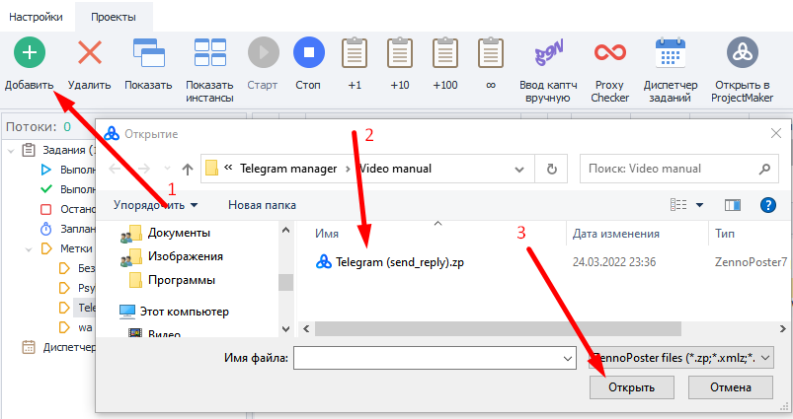The height and width of the screenshot is (419, 793).
Task: Expand the address bar history dropdown
Action: tap(518, 170)
